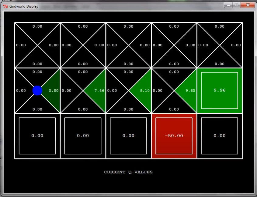This screenshot has height=197, width=257.
Task: Click the bottom-left 0.00 terminal square
Action: pos(37,136)
